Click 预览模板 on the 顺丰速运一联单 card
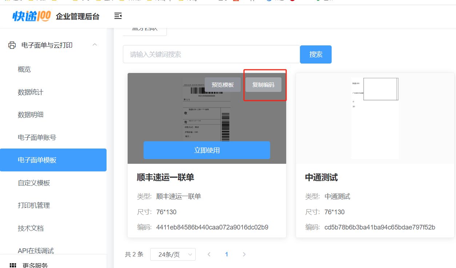The image size is (456, 268). (223, 85)
